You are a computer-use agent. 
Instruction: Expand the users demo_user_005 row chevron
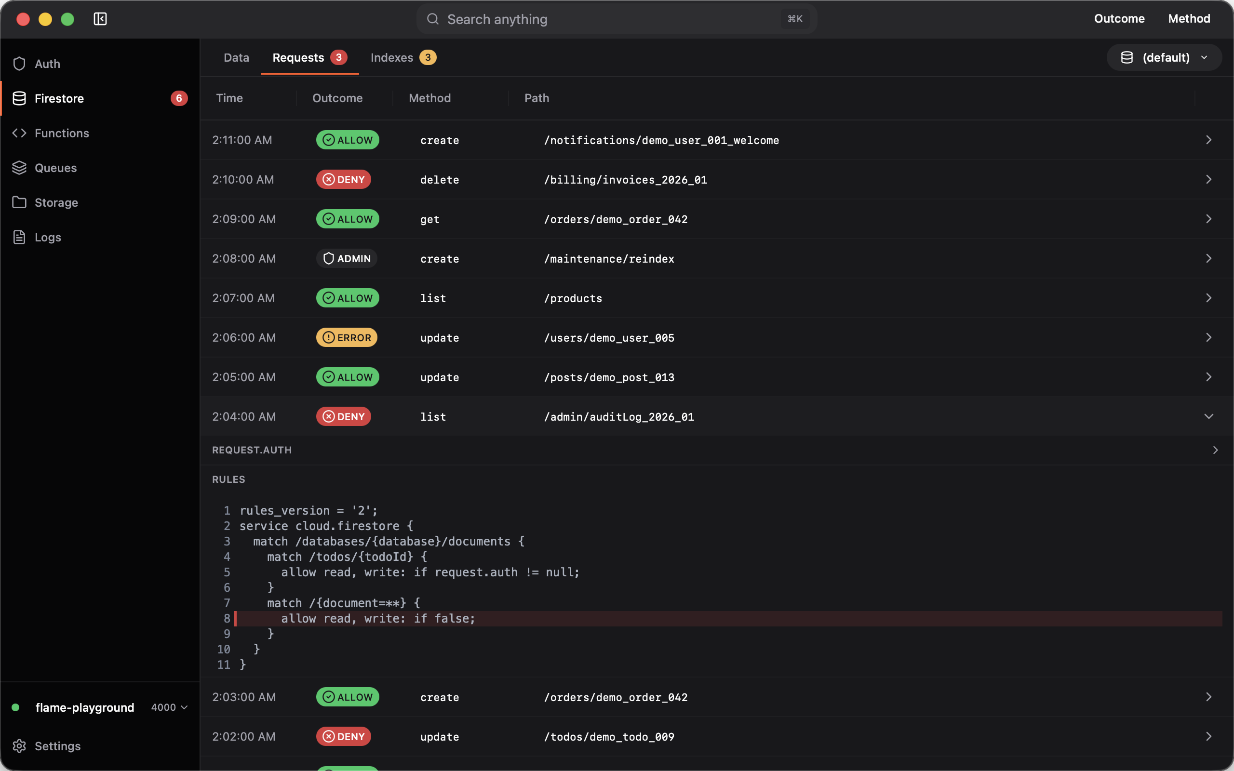coord(1208,338)
